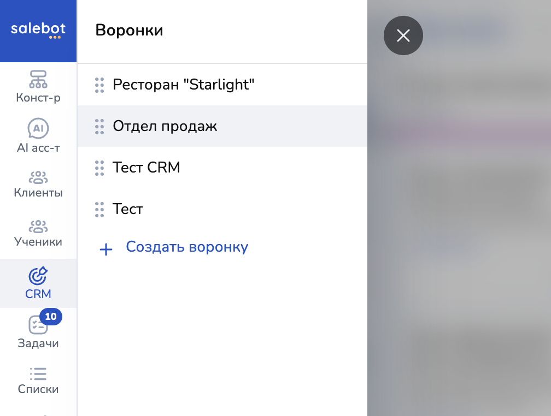Click drag handle beside Отдел продаж
The width and height of the screenshot is (551, 416).
99,127
